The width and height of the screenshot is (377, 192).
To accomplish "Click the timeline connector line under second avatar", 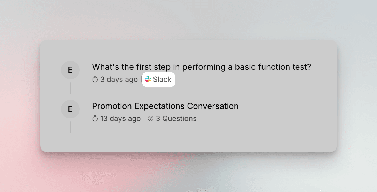I will click(x=70, y=127).
